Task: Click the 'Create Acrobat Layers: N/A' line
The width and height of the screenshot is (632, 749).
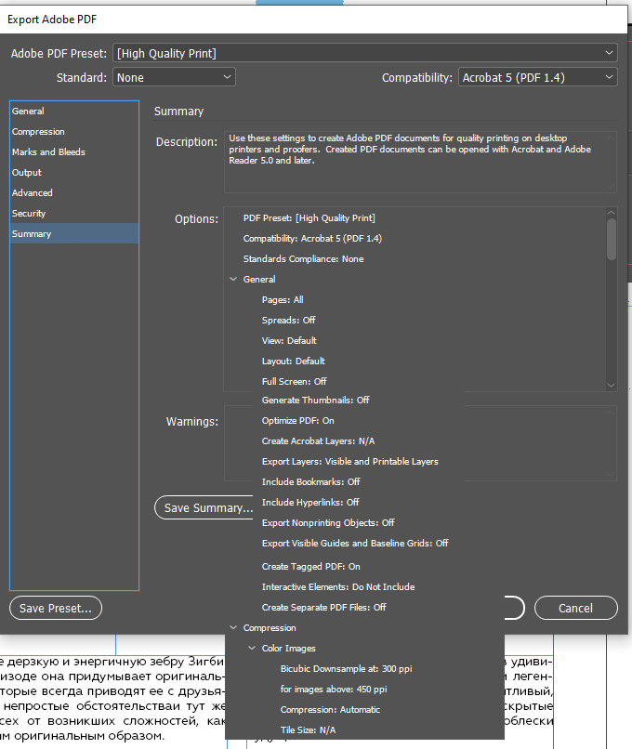Action: pyautogui.click(x=318, y=441)
